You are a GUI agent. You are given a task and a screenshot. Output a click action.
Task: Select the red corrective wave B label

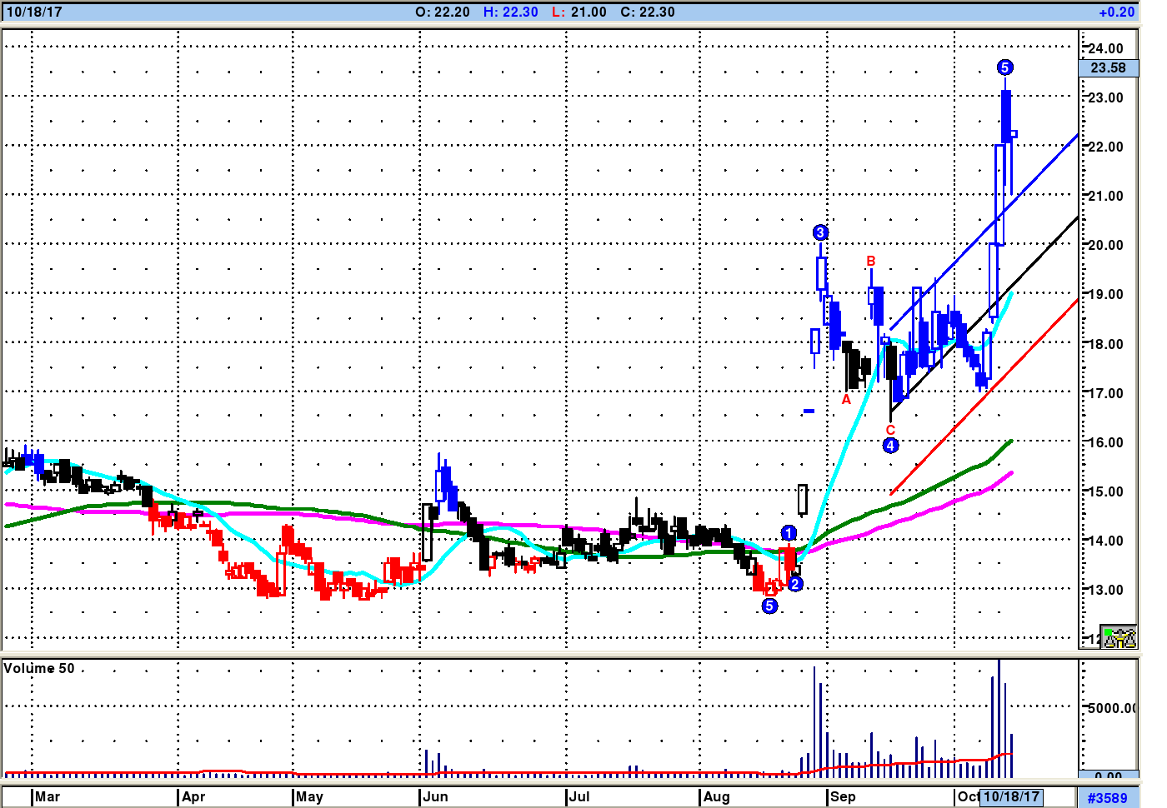tap(871, 262)
